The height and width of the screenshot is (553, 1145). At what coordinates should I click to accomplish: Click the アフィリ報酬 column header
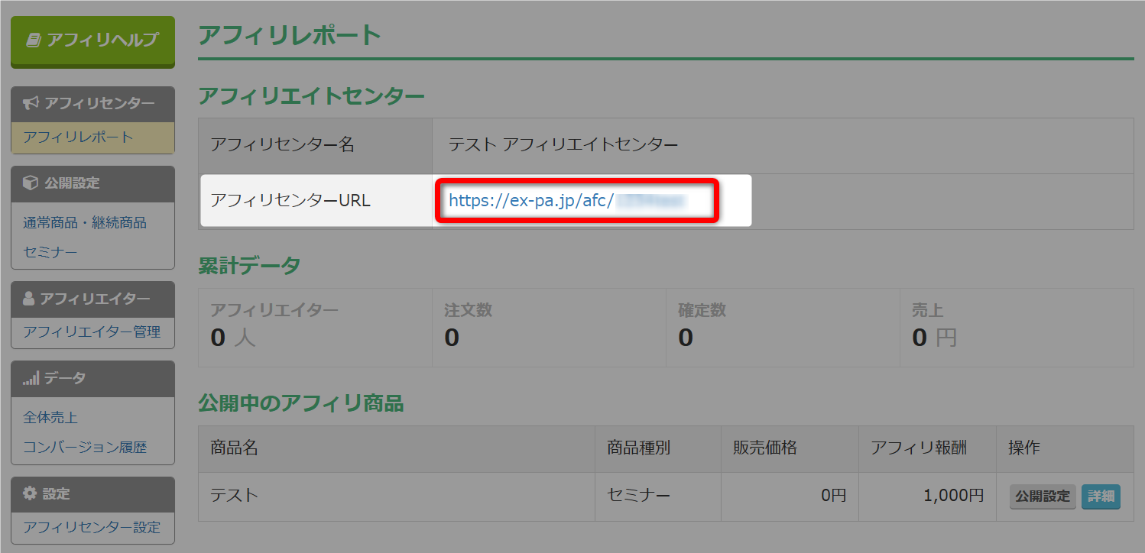(918, 448)
